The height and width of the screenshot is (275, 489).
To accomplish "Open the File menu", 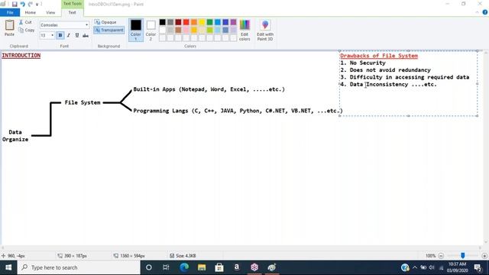I will pos(10,12).
